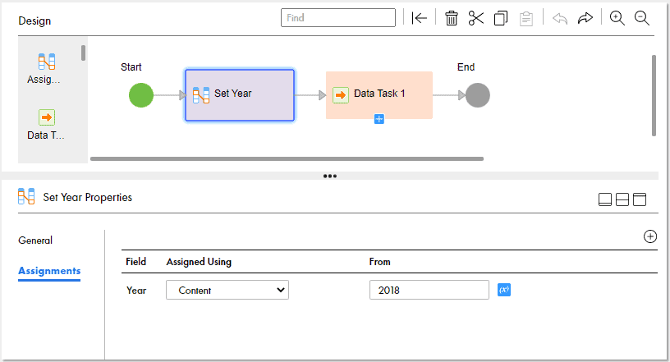Screen dimensions: 670x362
Task: Click the Find search field
Action: (338, 18)
